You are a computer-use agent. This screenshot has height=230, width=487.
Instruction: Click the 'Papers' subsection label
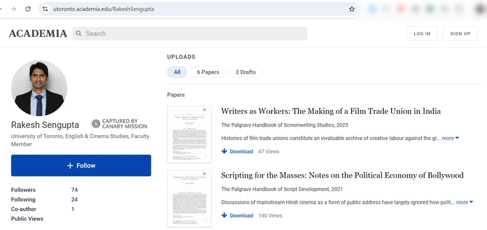tap(176, 95)
